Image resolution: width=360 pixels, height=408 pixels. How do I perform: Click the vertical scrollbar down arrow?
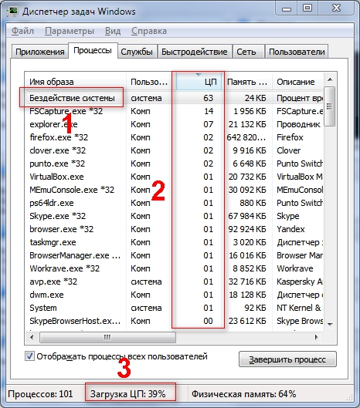(330, 325)
